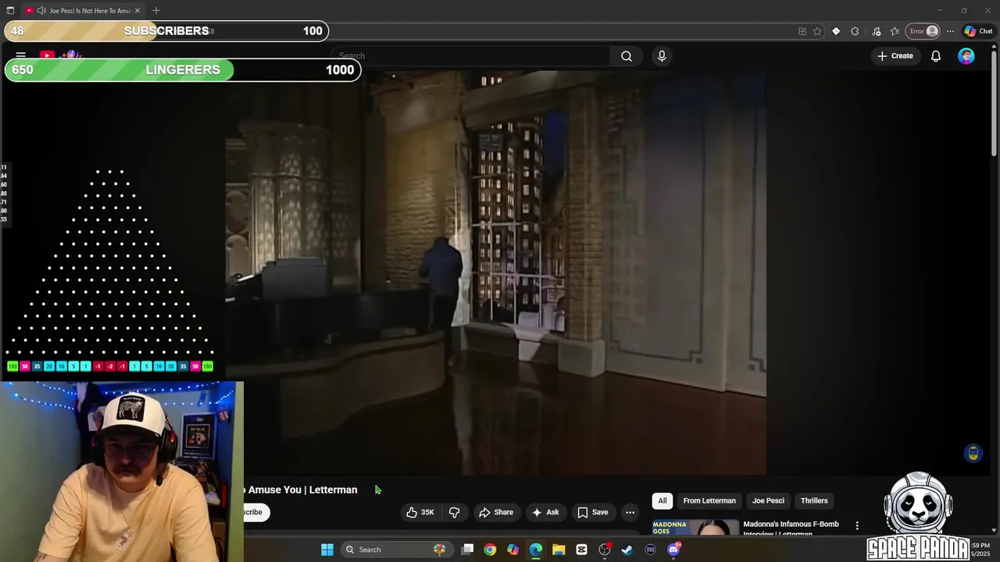Open Discord from taskbar
The width and height of the screenshot is (1000, 562).
click(x=673, y=550)
